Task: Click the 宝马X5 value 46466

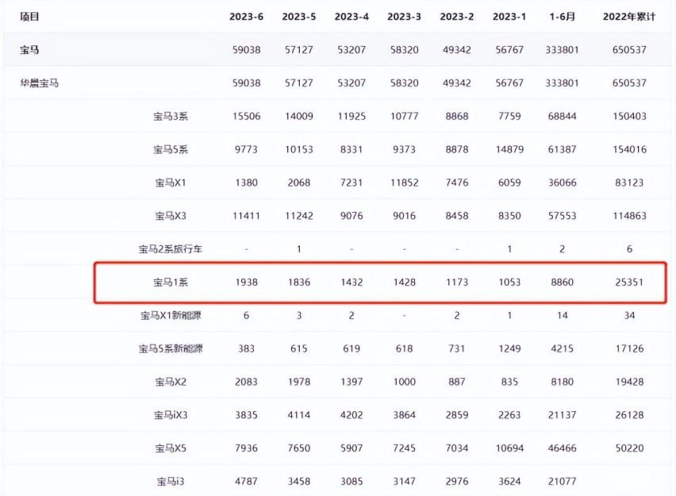Action: 562,448
